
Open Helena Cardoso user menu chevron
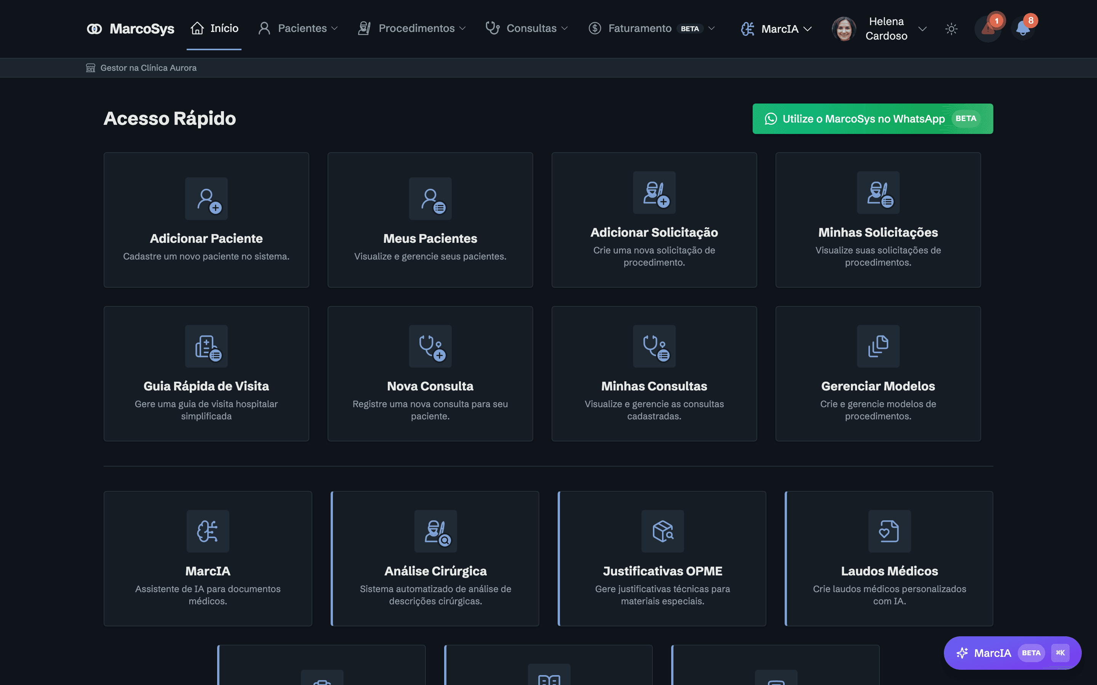click(923, 29)
